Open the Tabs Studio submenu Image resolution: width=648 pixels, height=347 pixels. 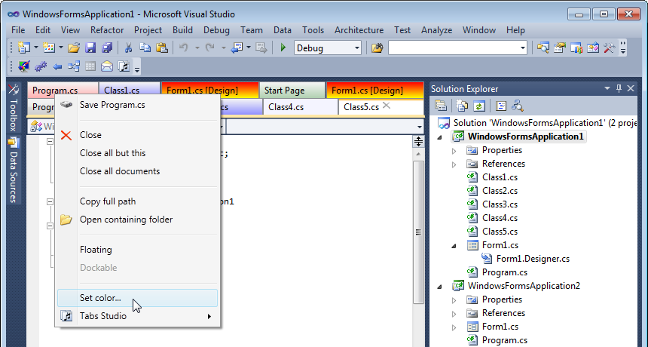[137, 316]
